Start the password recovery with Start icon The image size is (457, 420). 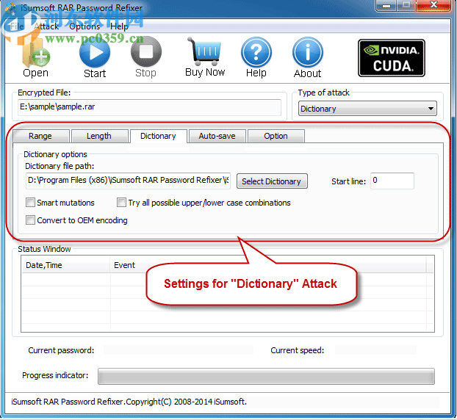[x=95, y=58]
